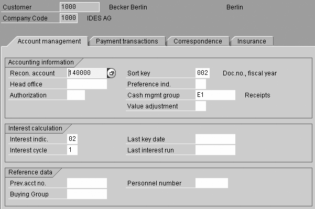Click the Buying Group input field
Image resolution: width=315 pixels, height=209 pixels.
[x=87, y=194]
